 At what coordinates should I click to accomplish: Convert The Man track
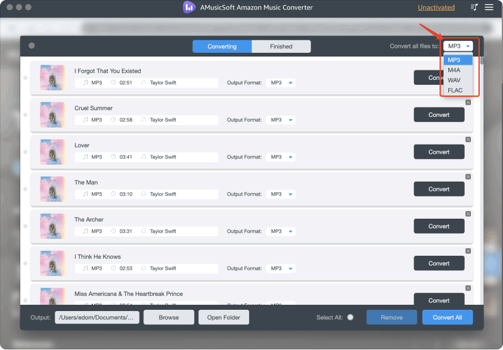(439, 189)
